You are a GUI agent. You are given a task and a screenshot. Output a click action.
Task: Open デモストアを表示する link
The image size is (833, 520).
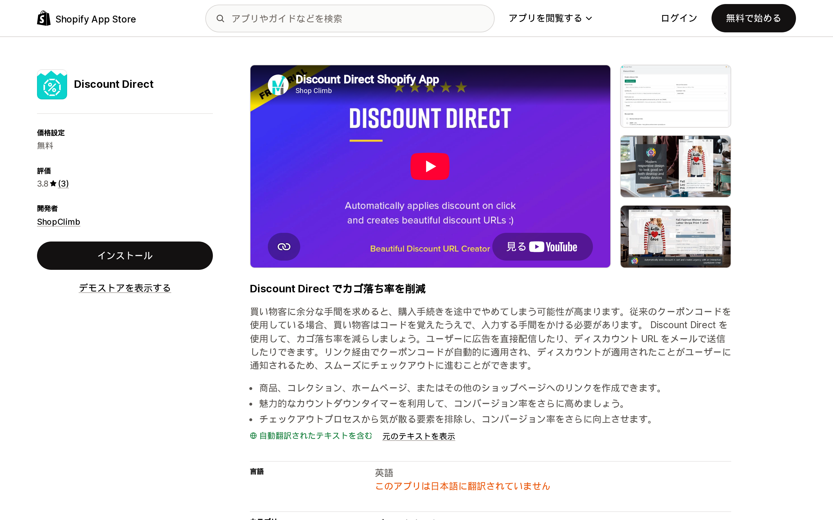(x=125, y=288)
